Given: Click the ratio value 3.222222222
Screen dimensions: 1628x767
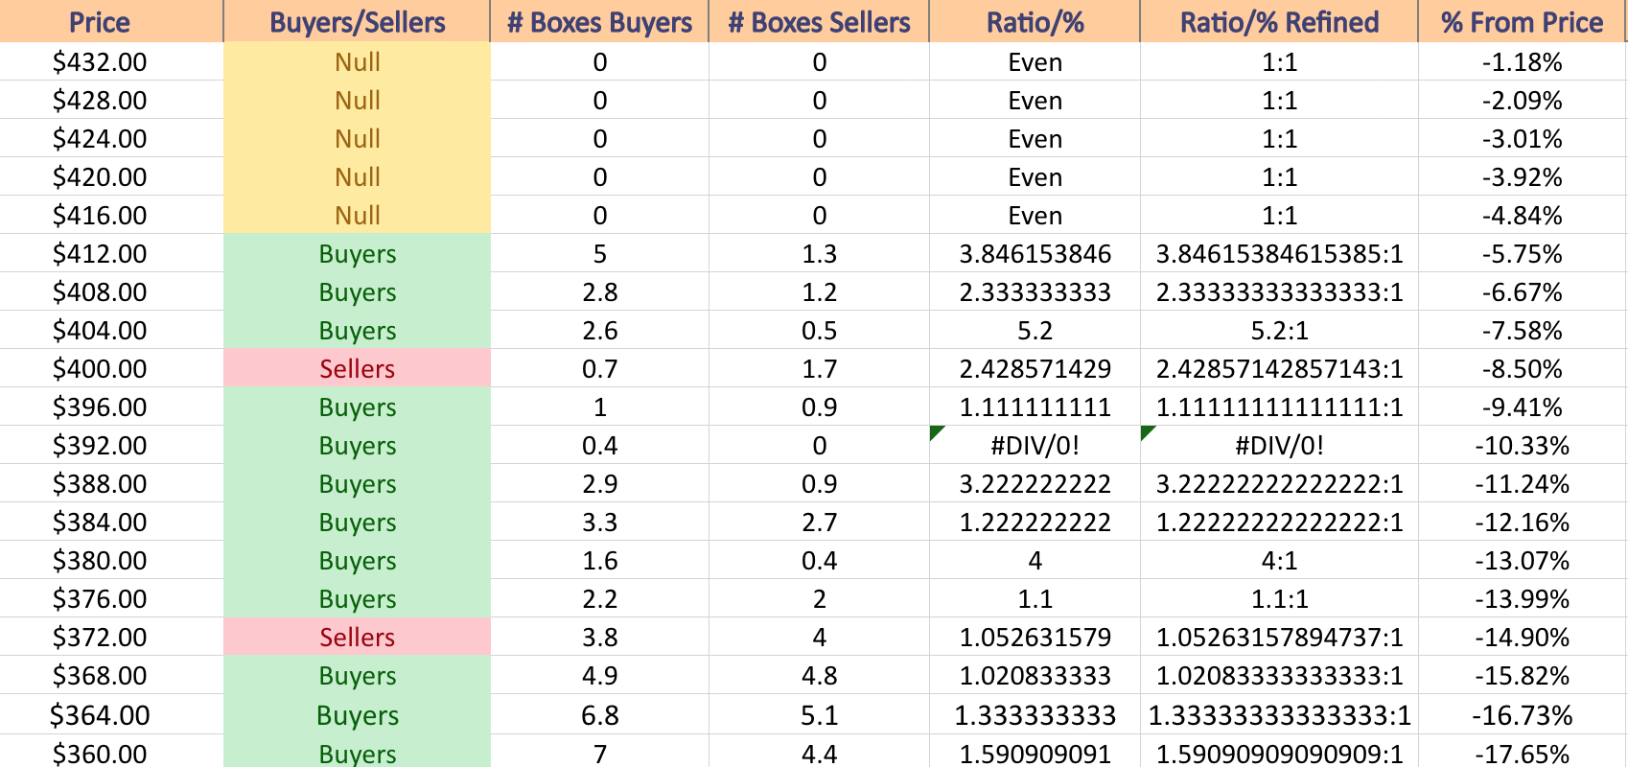Looking at the screenshot, I should (1035, 484).
